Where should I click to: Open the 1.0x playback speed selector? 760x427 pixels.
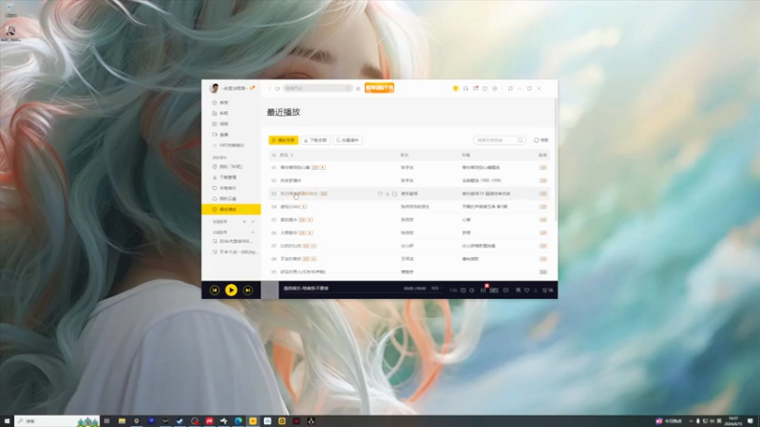[453, 290]
